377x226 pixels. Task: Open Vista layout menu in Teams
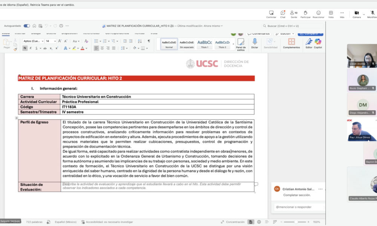[x=331, y=14]
